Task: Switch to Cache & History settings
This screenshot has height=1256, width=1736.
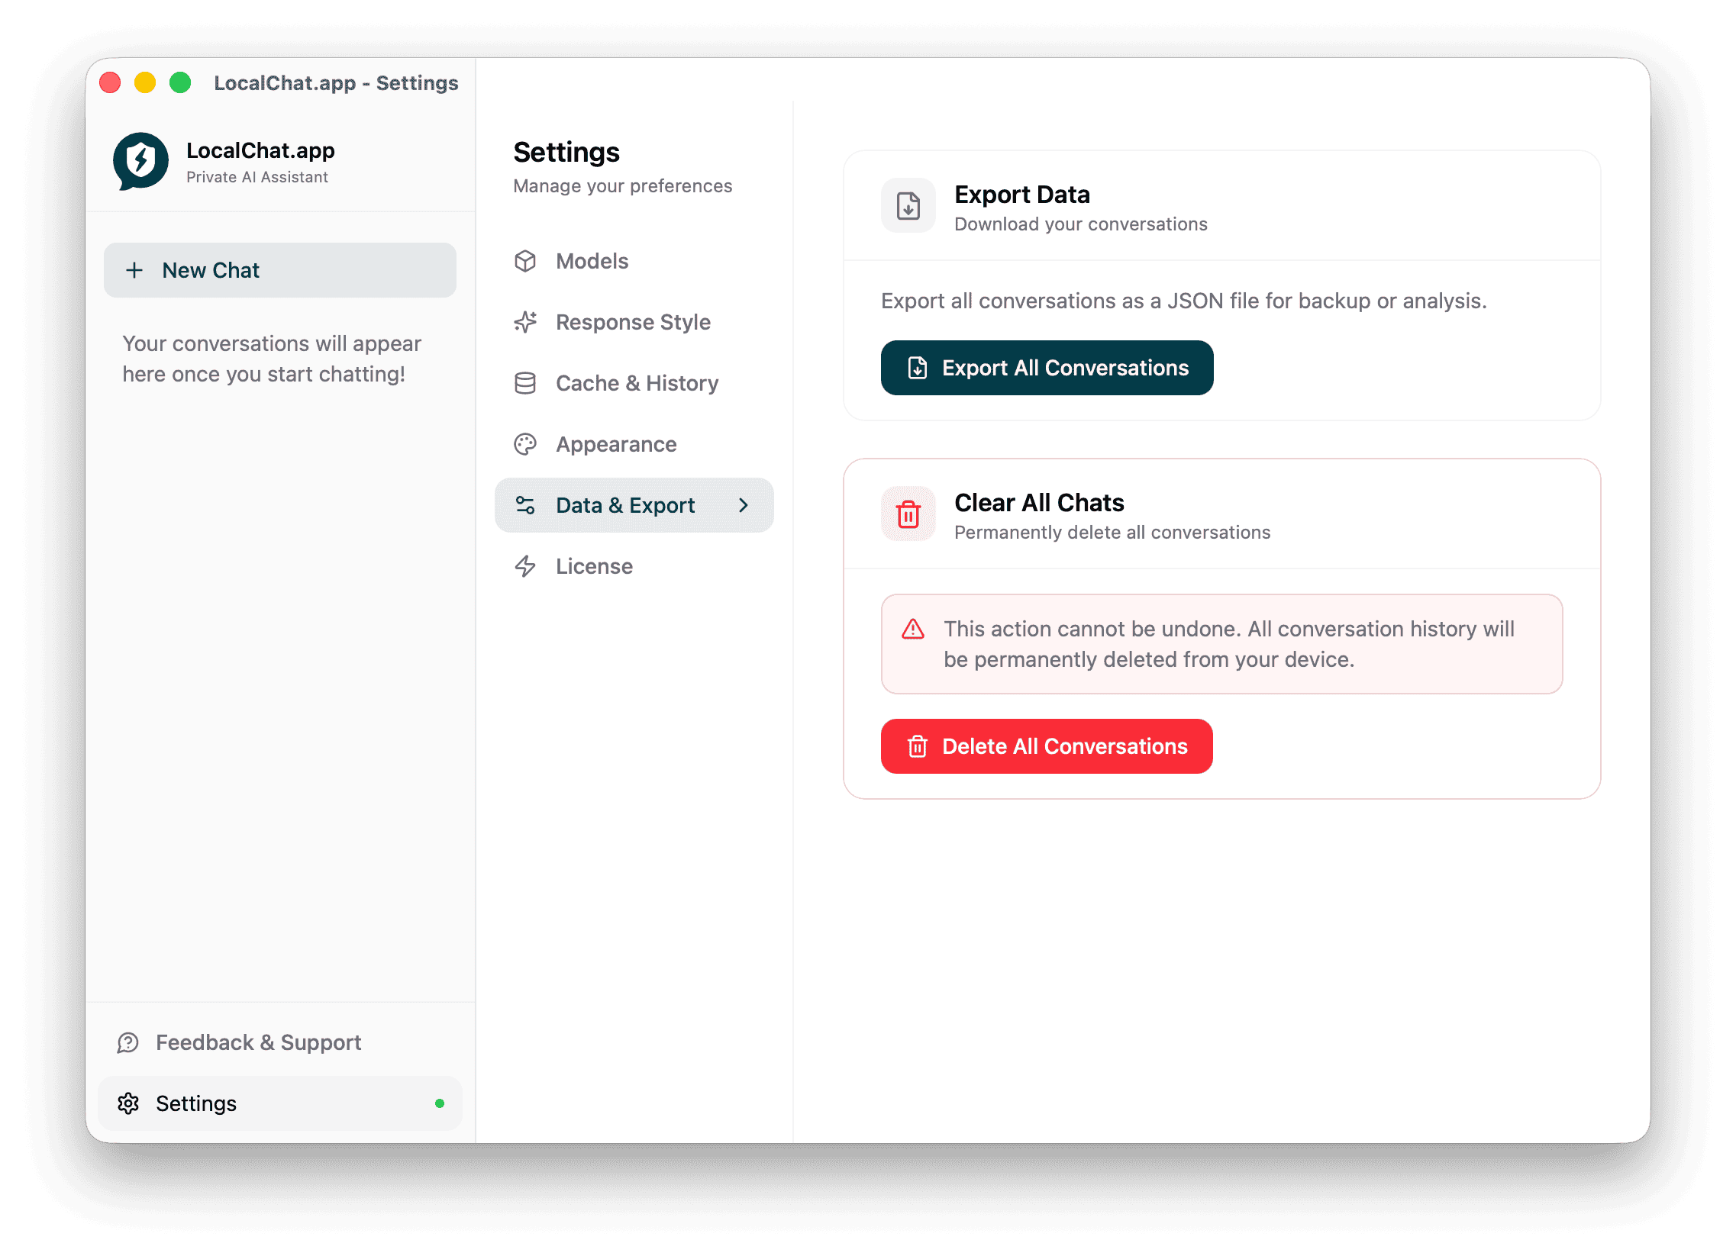Action: pyautogui.click(x=636, y=383)
